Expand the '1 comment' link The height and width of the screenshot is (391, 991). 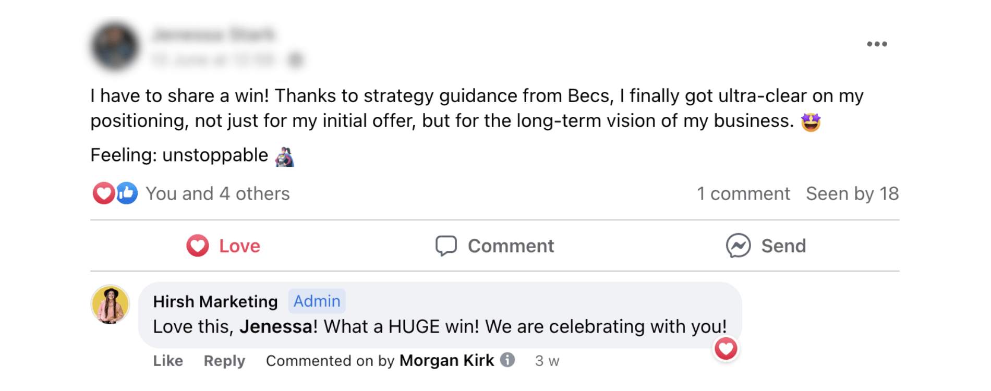(x=743, y=194)
